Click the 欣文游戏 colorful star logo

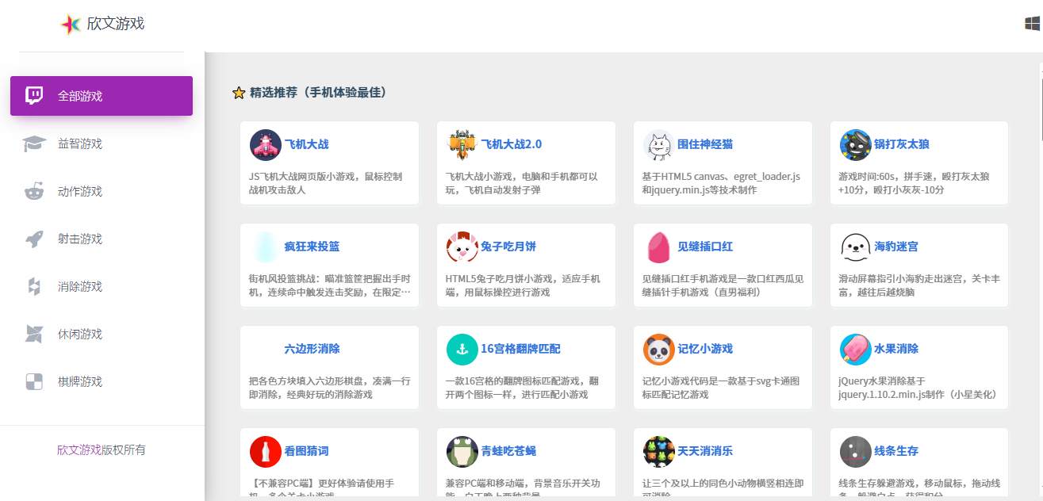[x=71, y=24]
